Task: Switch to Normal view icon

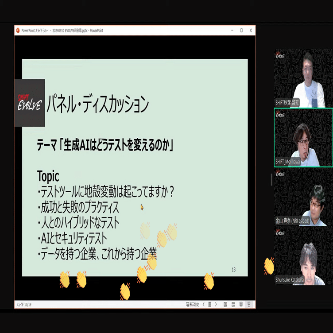Action: (x=225, y=304)
